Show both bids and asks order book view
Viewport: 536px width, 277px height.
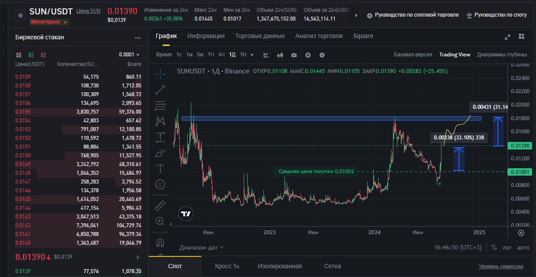click(18, 55)
